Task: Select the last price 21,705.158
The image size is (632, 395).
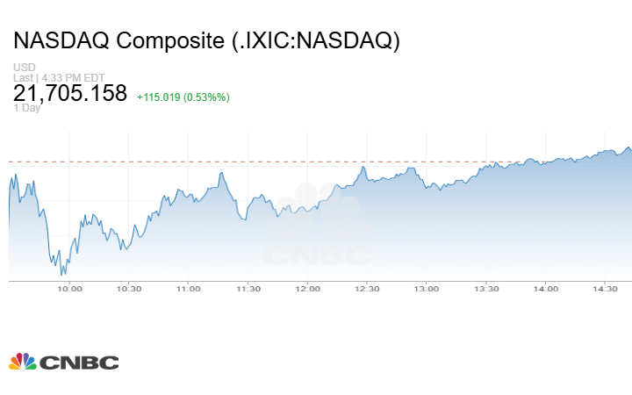Action: tap(70, 94)
